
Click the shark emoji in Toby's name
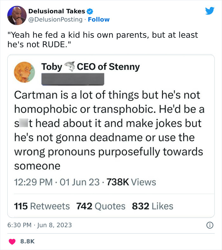coord(69,67)
